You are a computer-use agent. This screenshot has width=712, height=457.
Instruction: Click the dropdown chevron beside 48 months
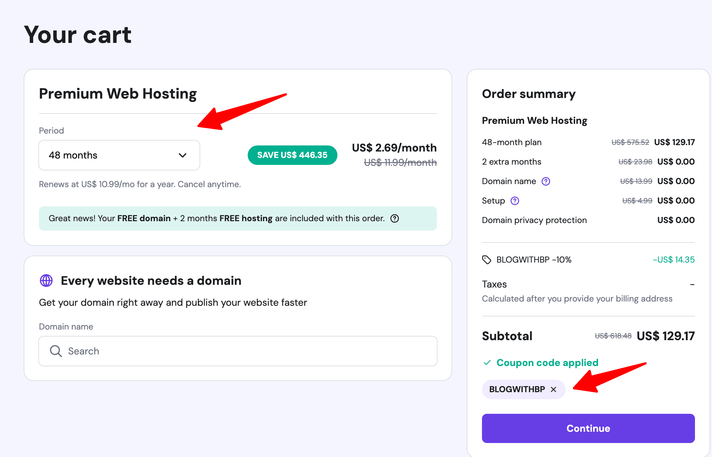[x=183, y=155]
